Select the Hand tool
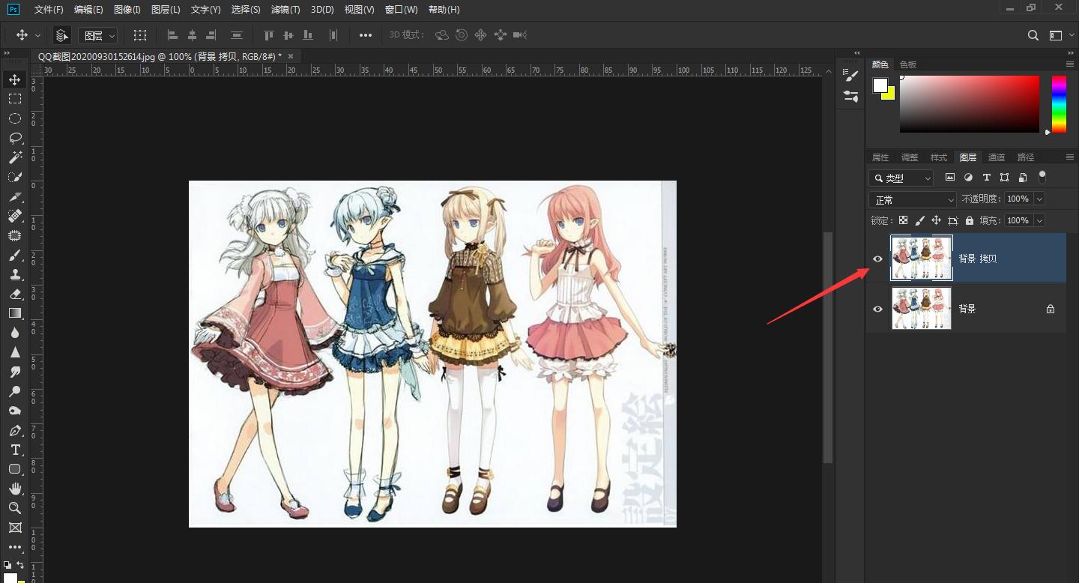Viewport: 1079px width, 583px height. (x=15, y=489)
